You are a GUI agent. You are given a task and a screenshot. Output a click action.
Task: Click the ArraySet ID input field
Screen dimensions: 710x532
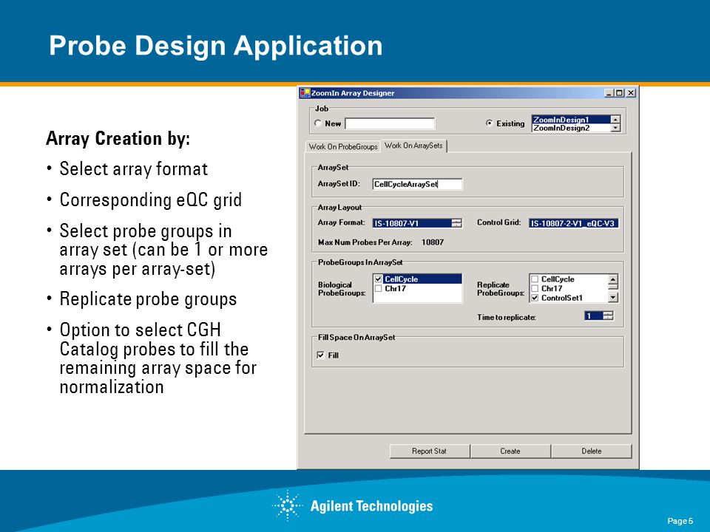(x=417, y=184)
